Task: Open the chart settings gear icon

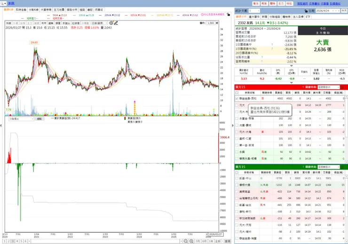Action: tap(111, 23)
